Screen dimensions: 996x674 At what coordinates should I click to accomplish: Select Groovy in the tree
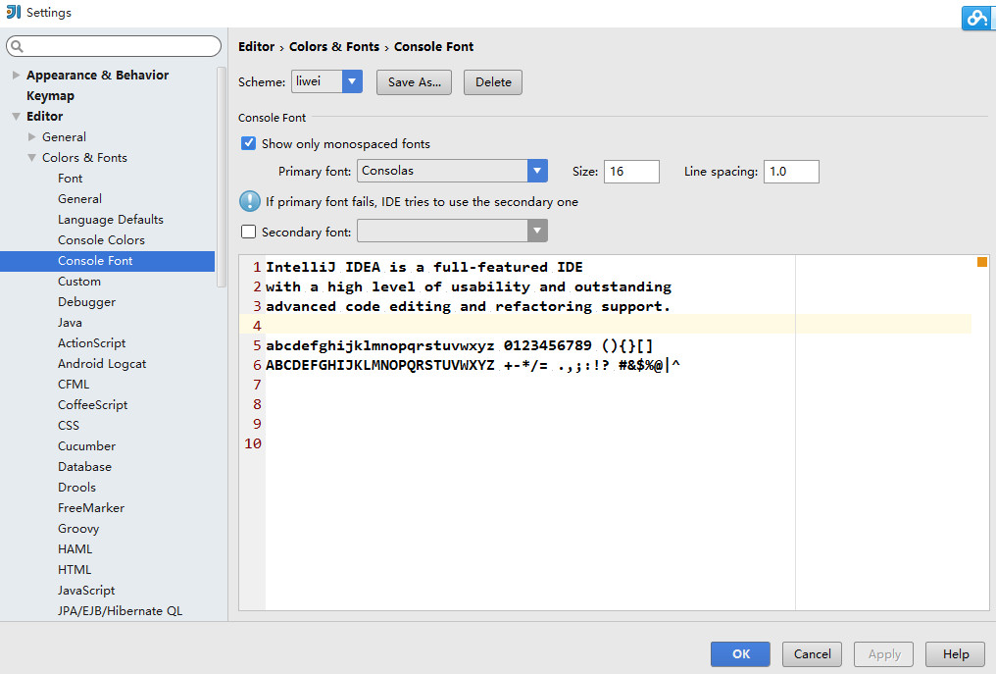[78, 529]
